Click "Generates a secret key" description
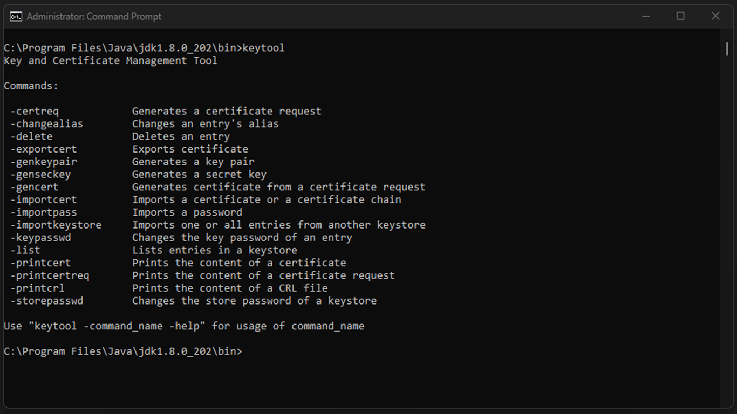This screenshot has height=414, width=737. tap(199, 174)
